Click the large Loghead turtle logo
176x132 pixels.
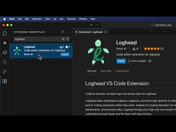point(98,52)
